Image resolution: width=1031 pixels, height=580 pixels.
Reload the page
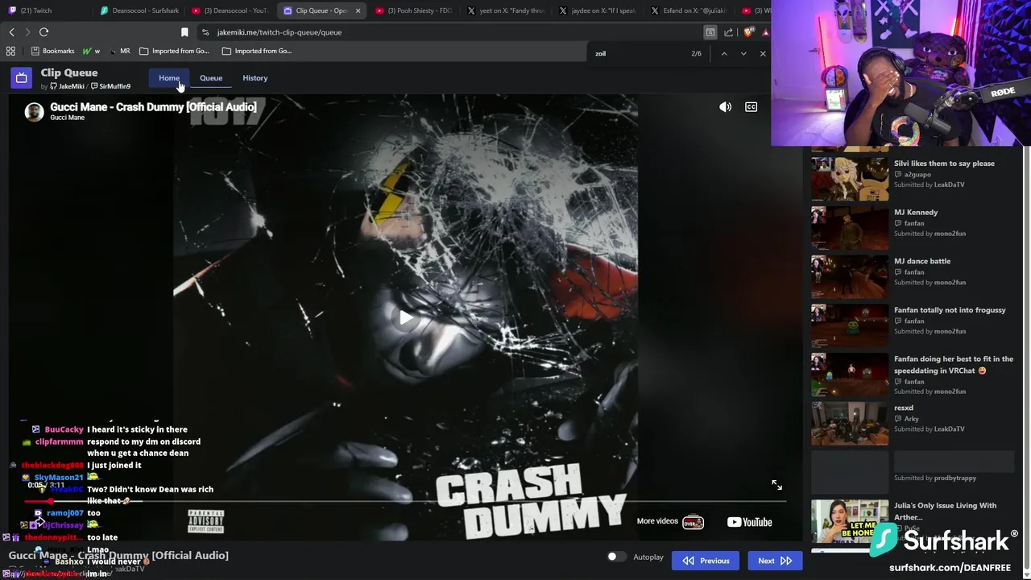pyautogui.click(x=43, y=32)
